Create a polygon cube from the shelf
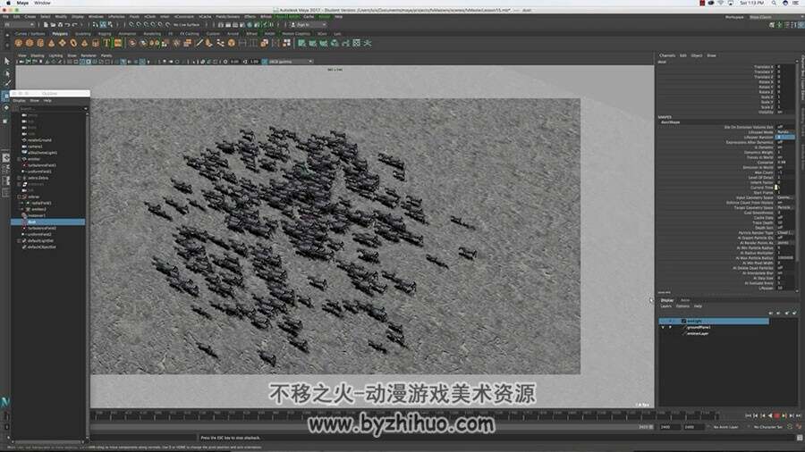 point(30,43)
